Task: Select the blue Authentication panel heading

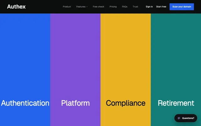Action: point(25,103)
